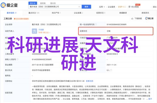Click the 工商注册 section heading
Screen dimensions: 157x103
[x=8, y=19]
